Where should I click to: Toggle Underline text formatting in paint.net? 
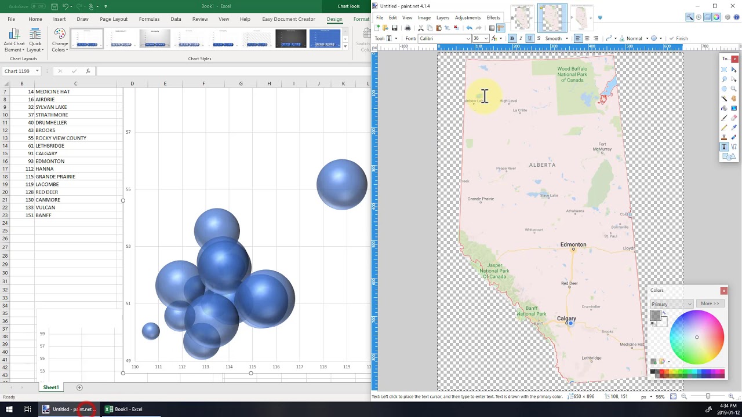click(529, 38)
